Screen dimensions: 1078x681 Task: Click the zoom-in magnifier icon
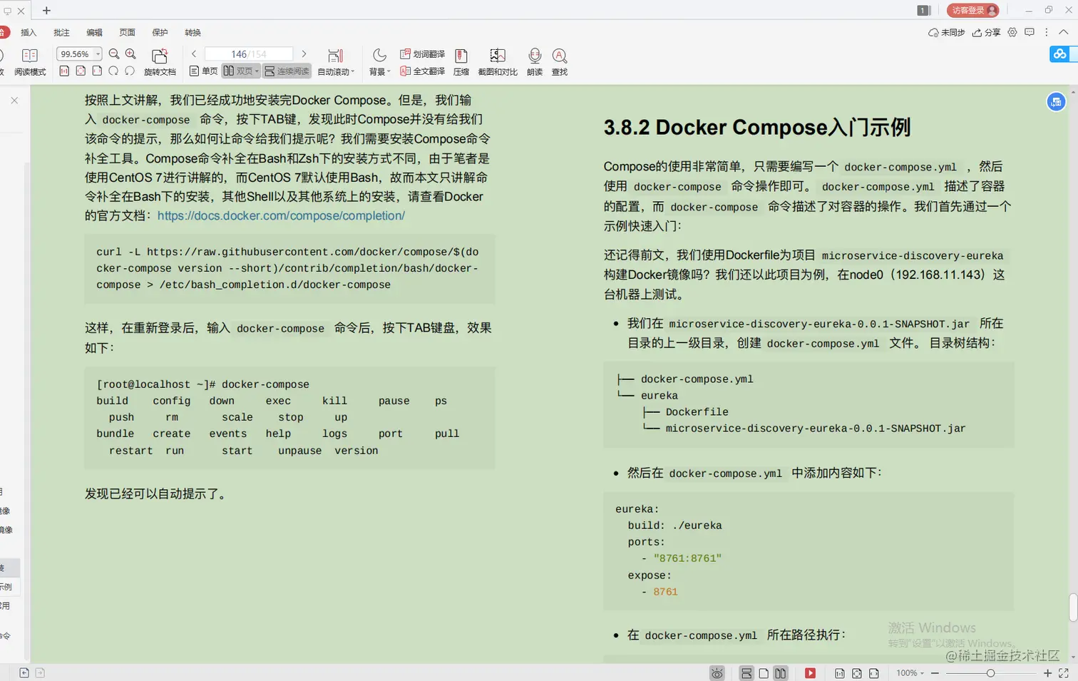pyautogui.click(x=130, y=53)
